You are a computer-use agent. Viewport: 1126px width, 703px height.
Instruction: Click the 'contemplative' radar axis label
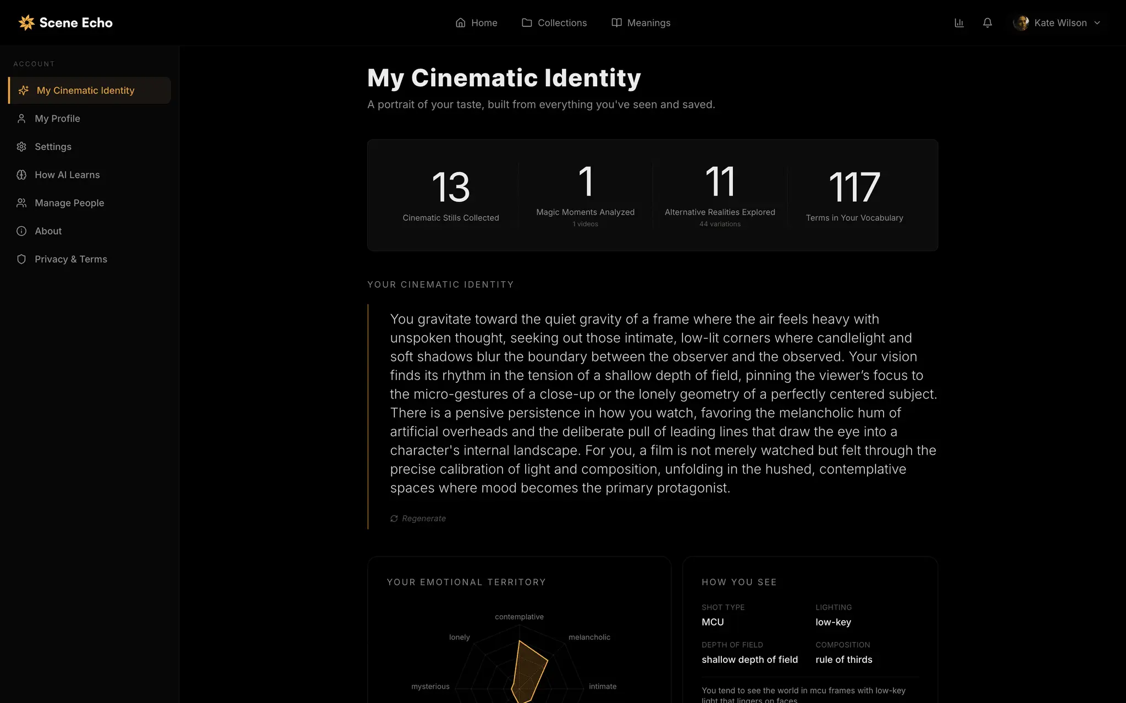519,617
